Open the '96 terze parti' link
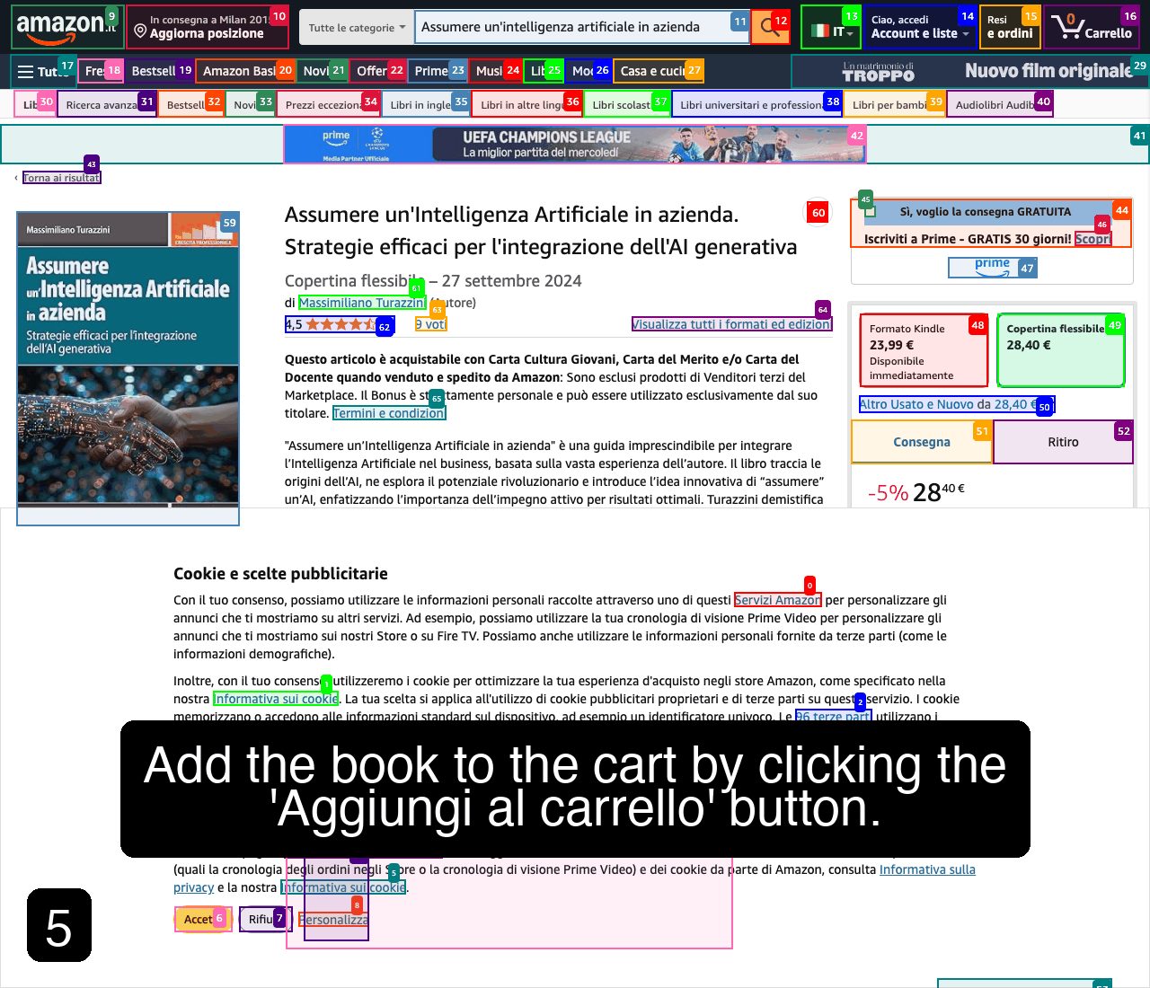 (833, 716)
